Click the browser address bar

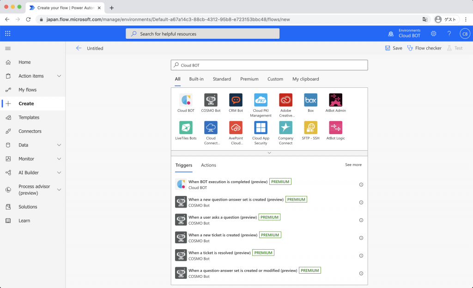[x=232, y=19]
